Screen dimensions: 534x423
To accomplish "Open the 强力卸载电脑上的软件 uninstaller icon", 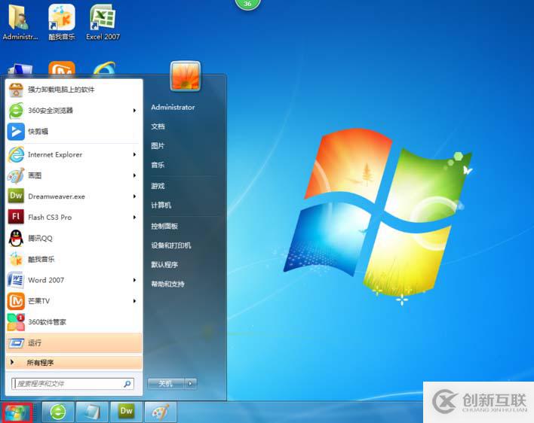I will pos(16,90).
